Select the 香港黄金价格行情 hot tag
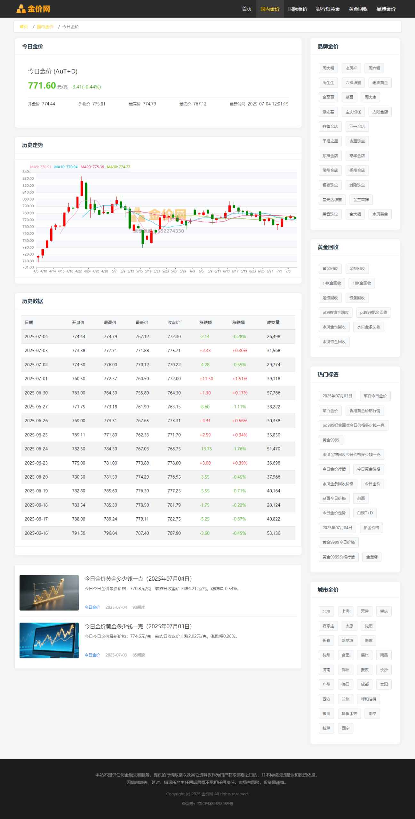415x819 pixels. tap(365, 411)
